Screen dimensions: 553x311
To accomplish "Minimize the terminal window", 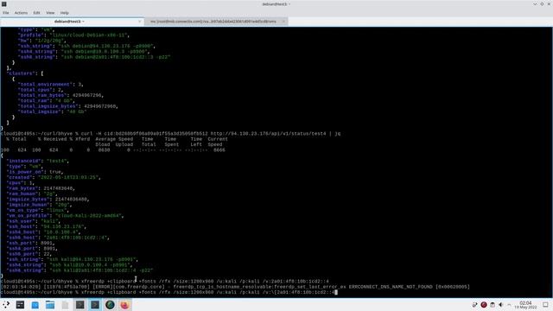I will 535,3.
